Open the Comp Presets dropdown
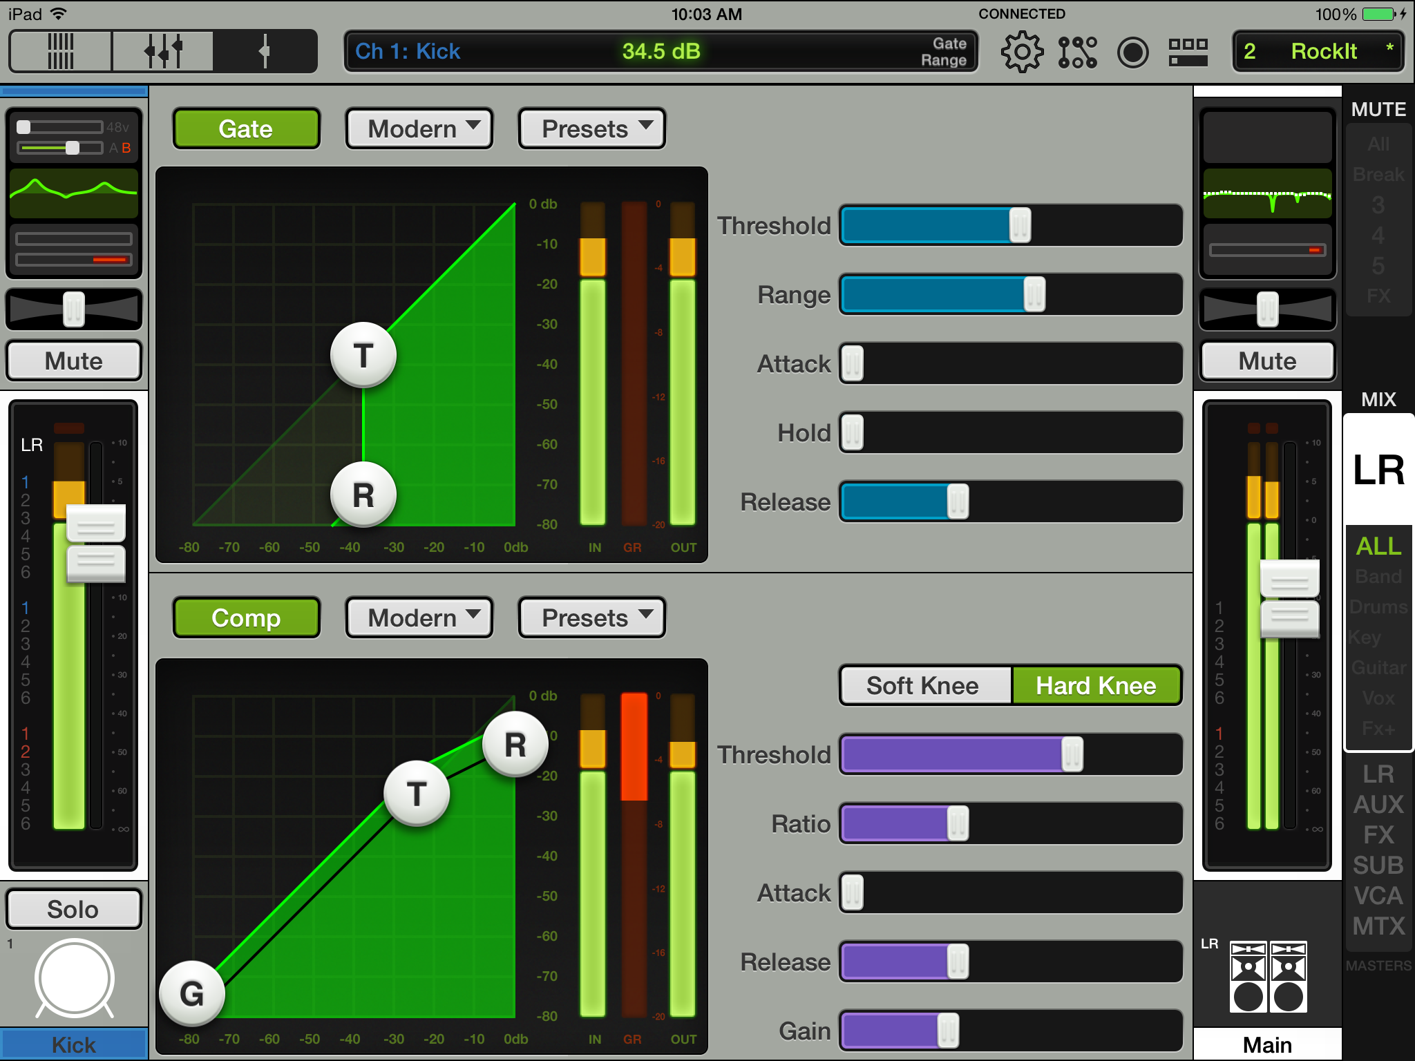 point(592,618)
